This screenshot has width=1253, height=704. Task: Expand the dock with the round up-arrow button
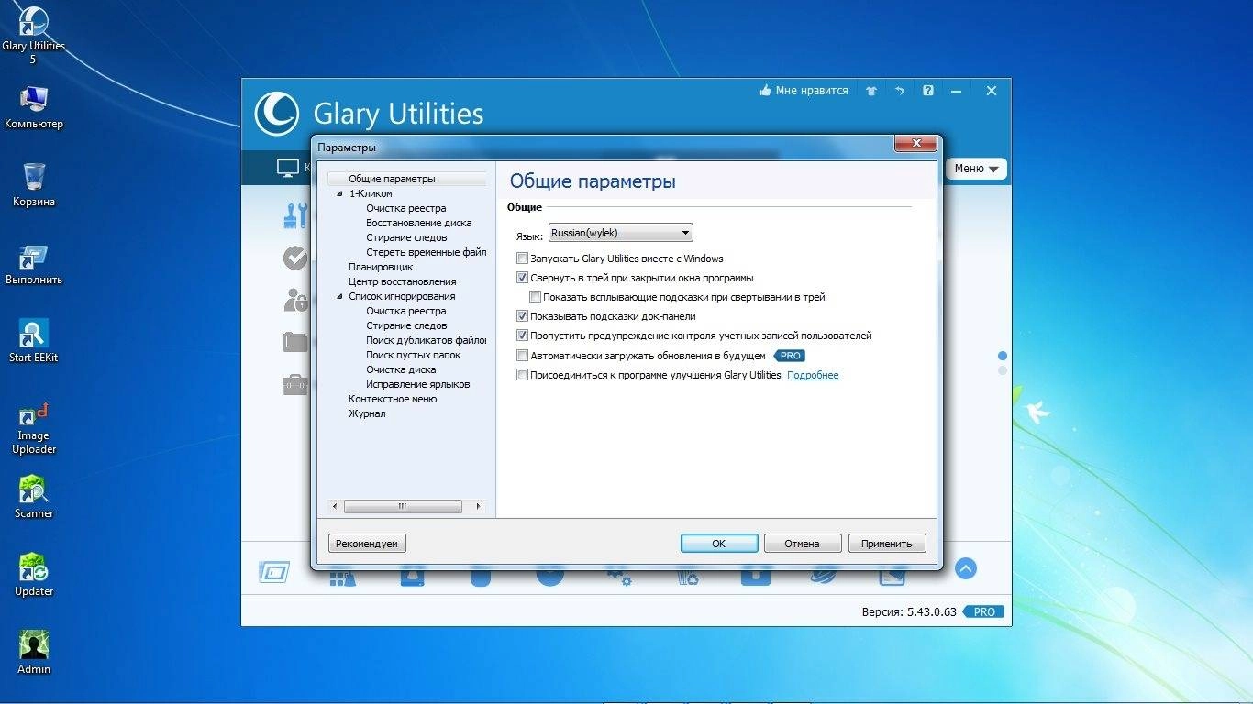pos(965,568)
